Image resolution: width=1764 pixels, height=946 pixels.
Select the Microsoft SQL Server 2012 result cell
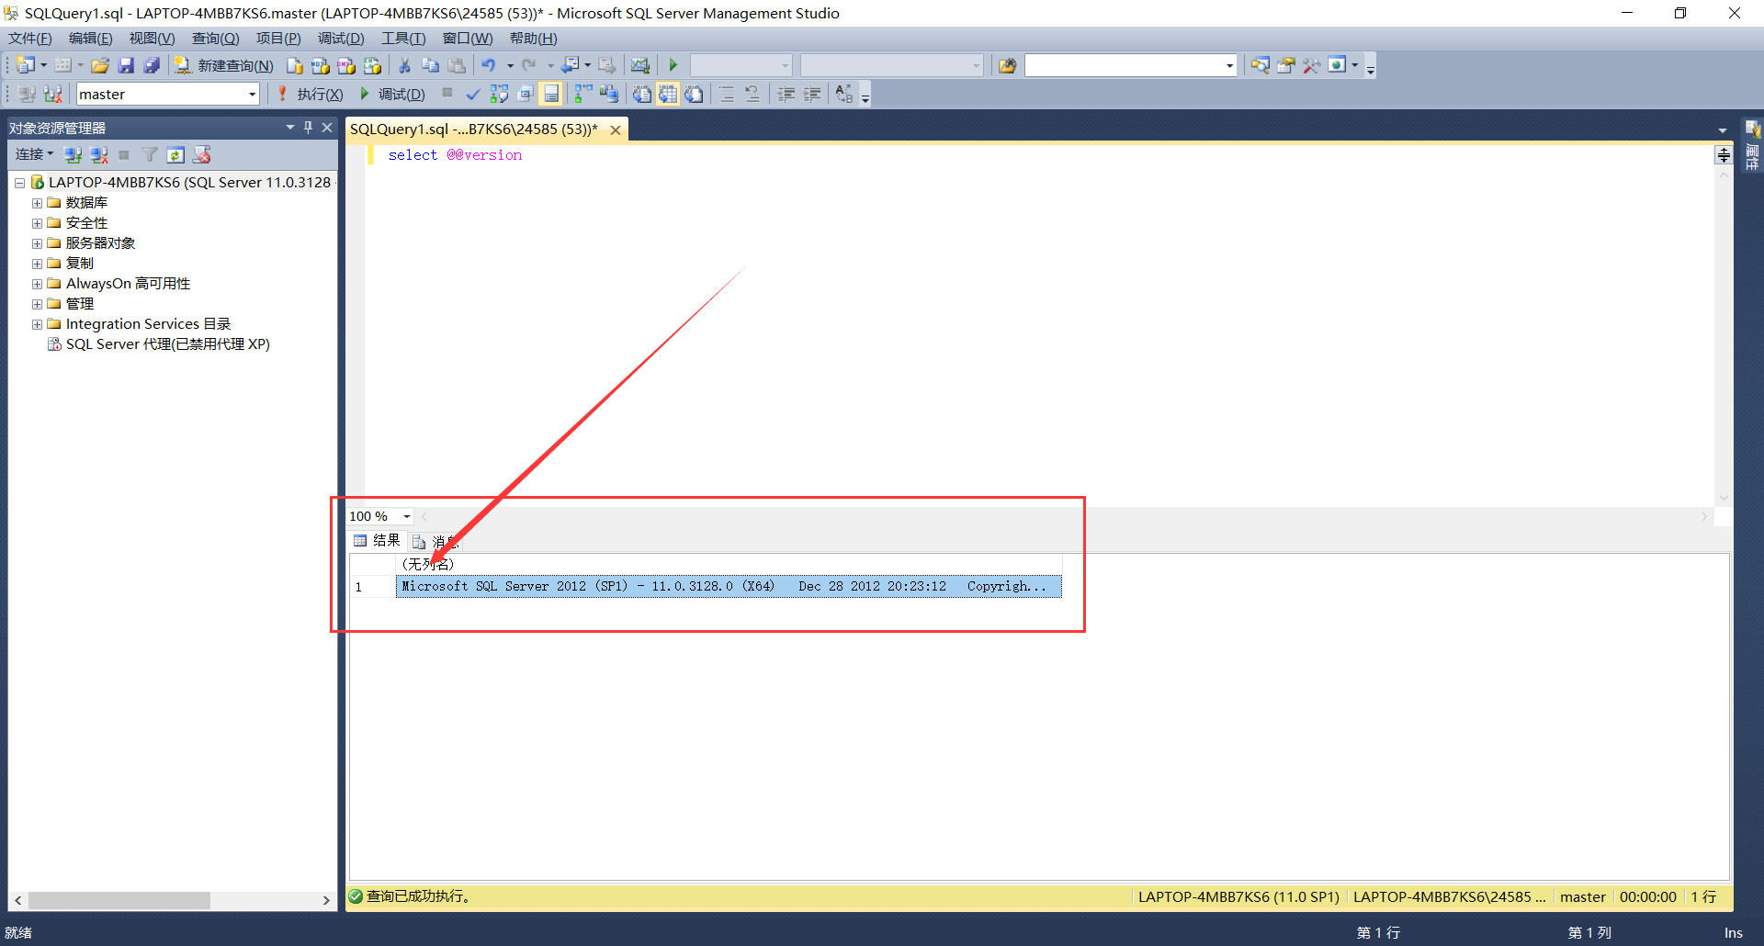point(729,586)
